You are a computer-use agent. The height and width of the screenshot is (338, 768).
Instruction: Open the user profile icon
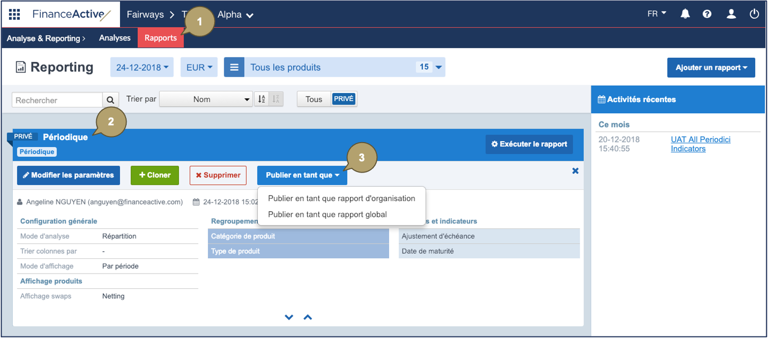click(x=731, y=14)
